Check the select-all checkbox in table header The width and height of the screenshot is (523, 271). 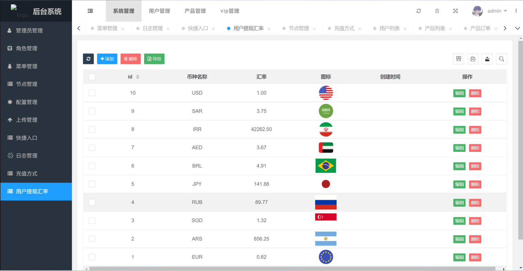coord(92,77)
